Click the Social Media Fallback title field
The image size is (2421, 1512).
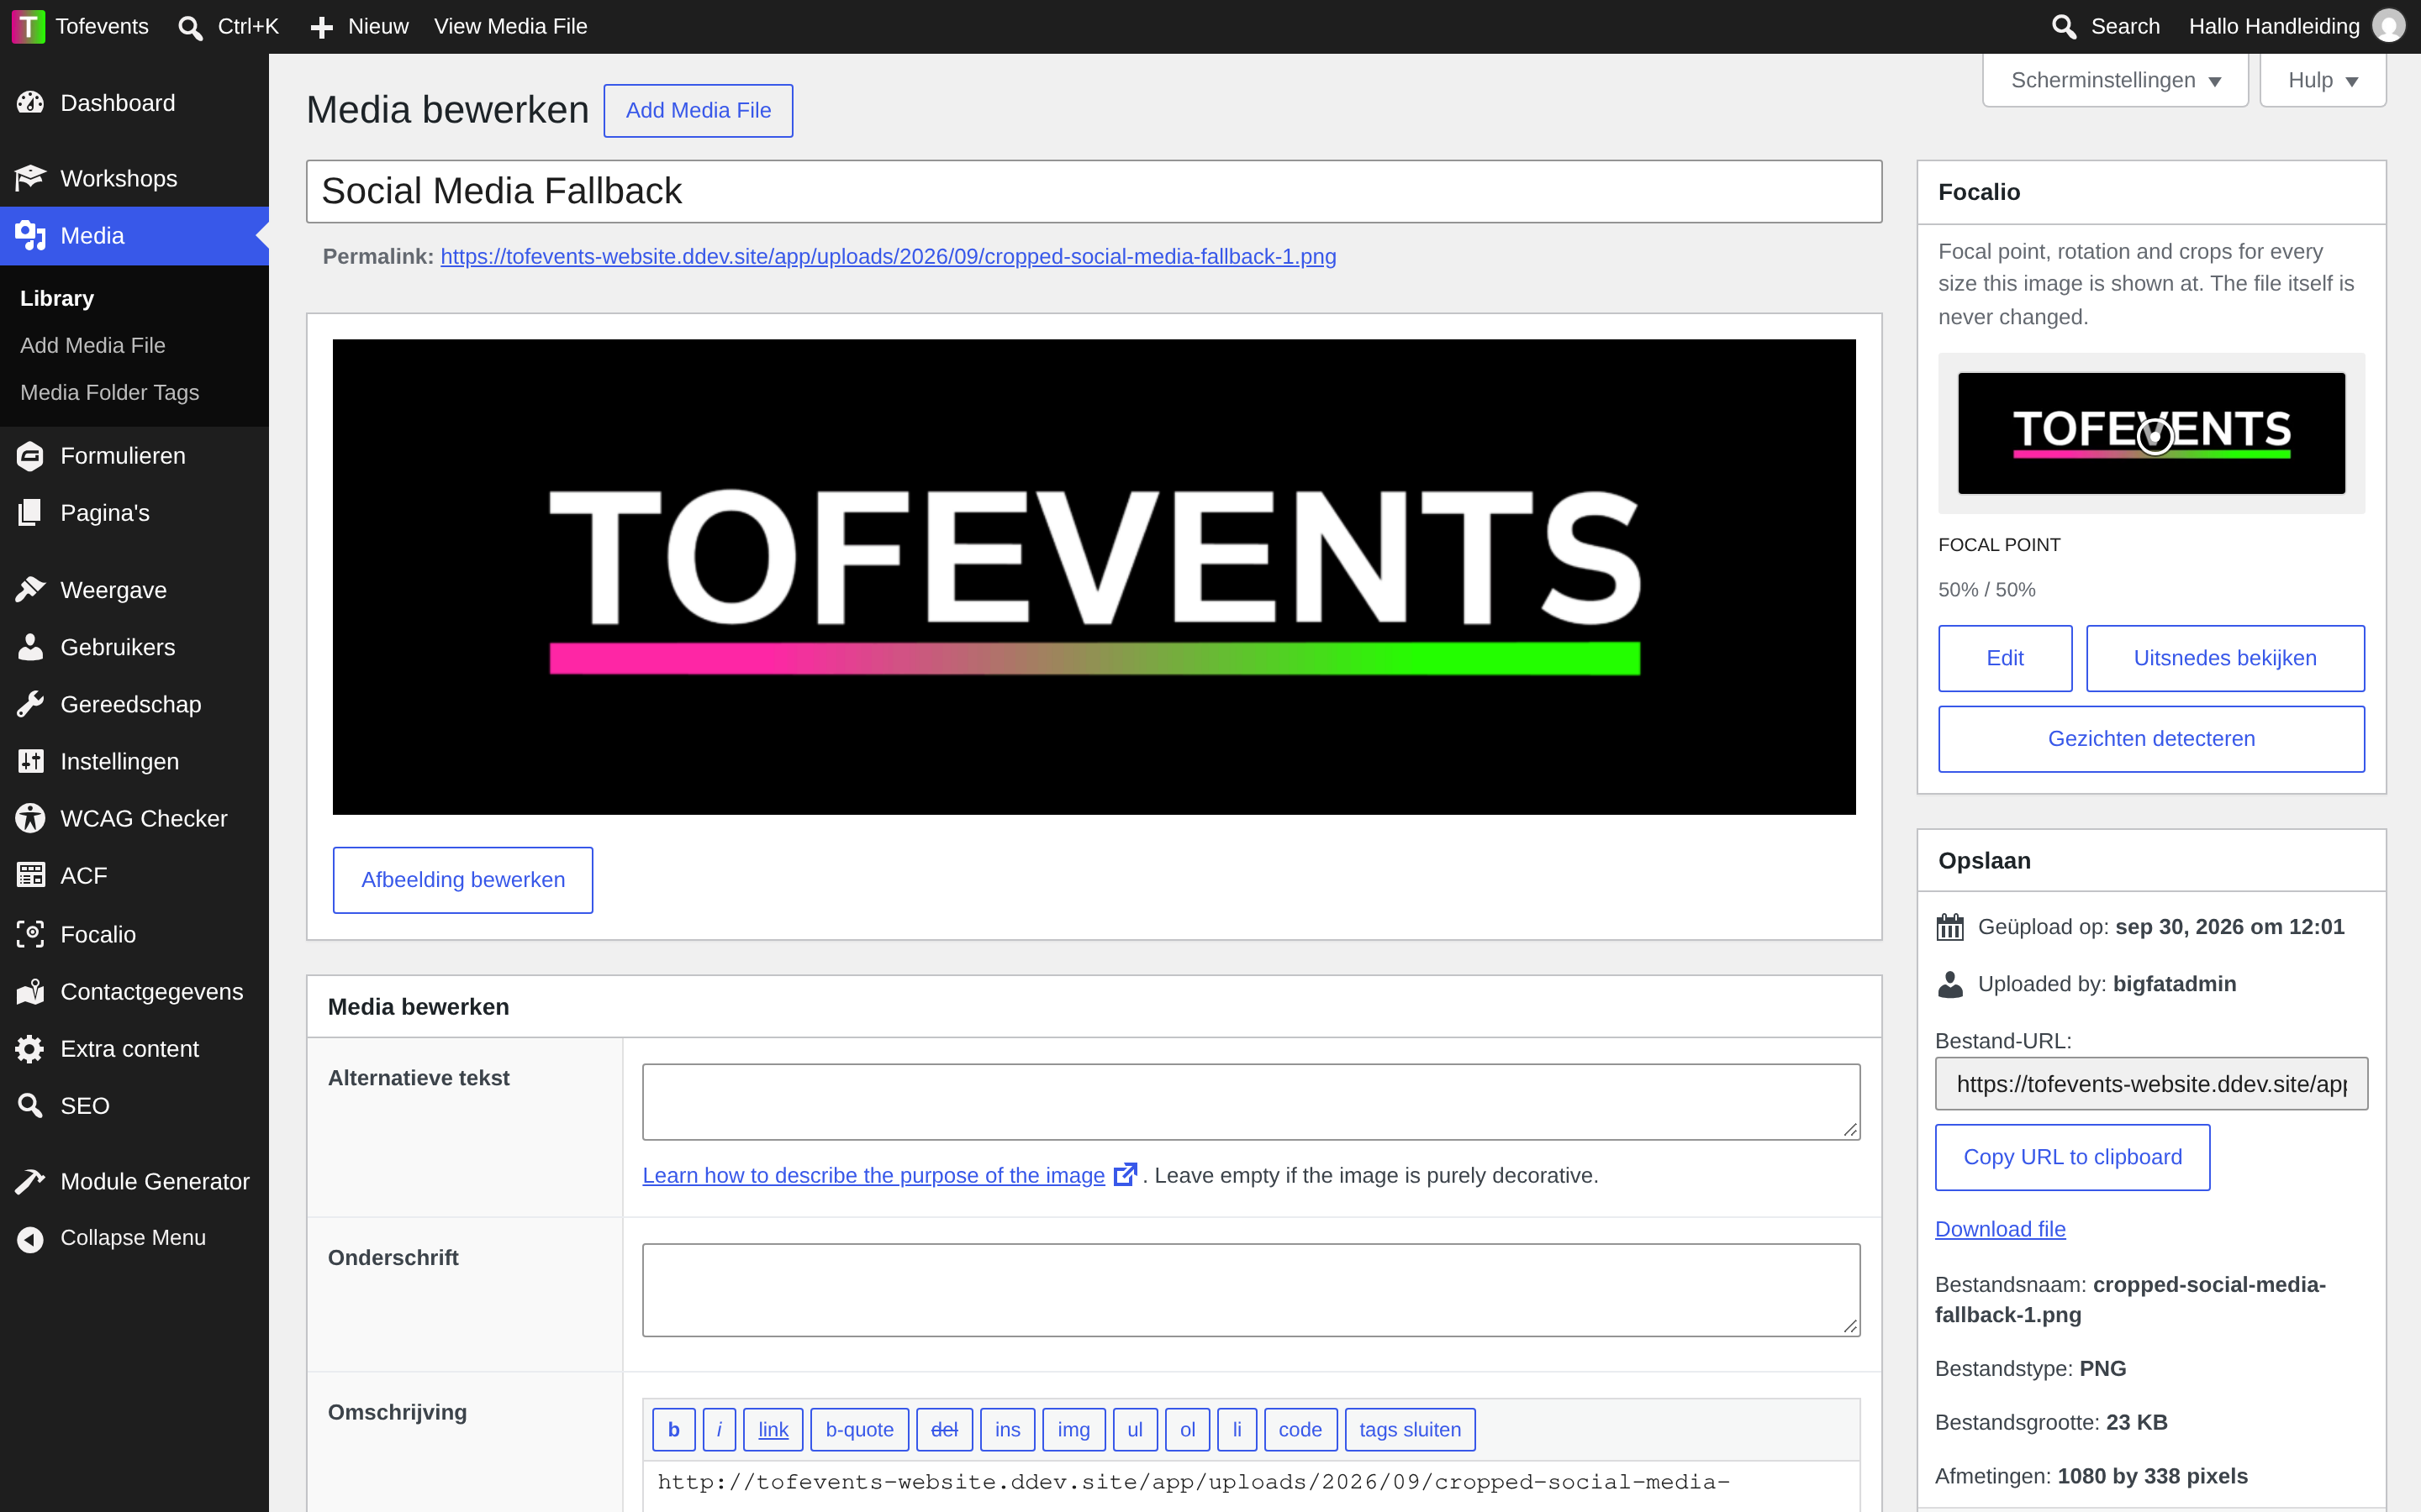point(1094,191)
